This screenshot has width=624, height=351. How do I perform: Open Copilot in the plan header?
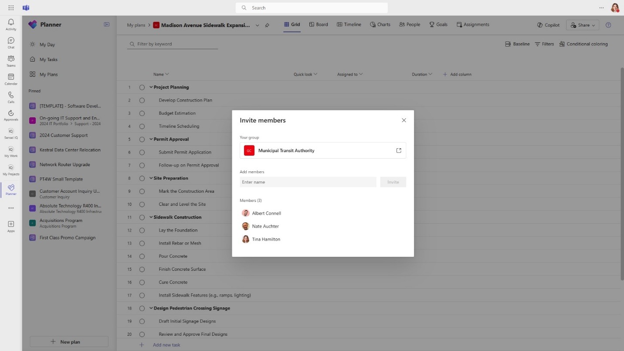(x=549, y=25)
